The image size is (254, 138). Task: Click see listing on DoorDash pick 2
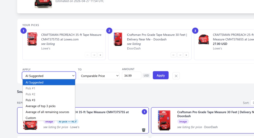click(x=134, y=44)
